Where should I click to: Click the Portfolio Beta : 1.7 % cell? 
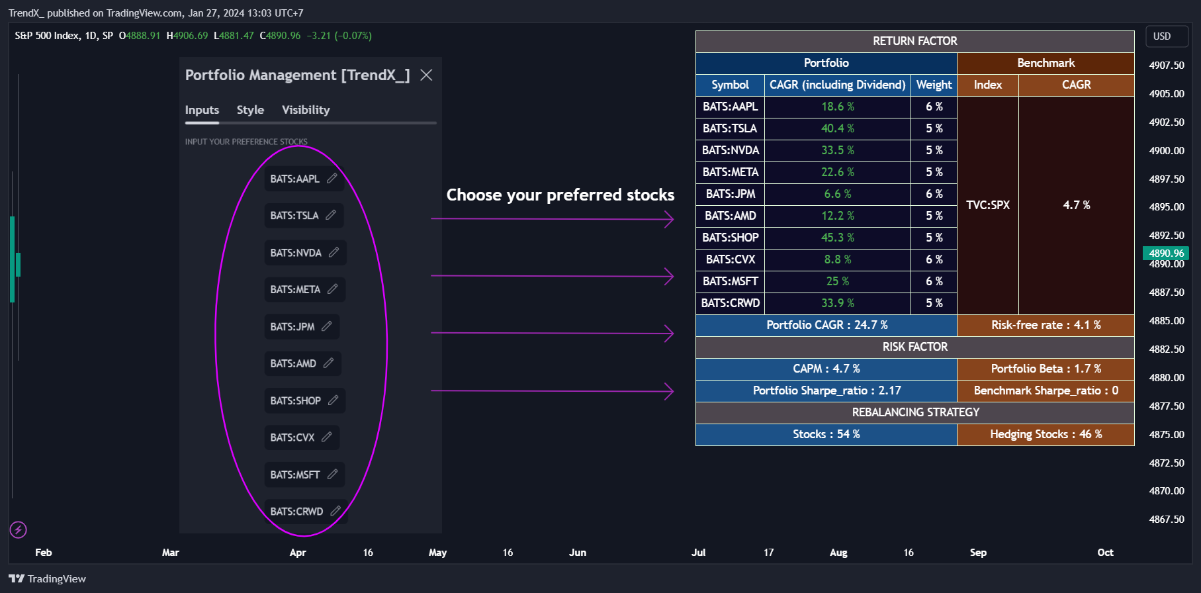pyautogui.click(x=1045, y=369)
